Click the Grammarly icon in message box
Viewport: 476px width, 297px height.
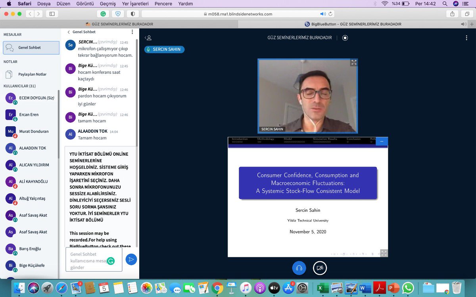(111, 261)
